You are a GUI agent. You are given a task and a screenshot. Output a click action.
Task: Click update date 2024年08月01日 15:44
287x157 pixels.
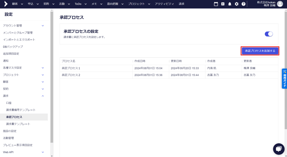point(185,75)
